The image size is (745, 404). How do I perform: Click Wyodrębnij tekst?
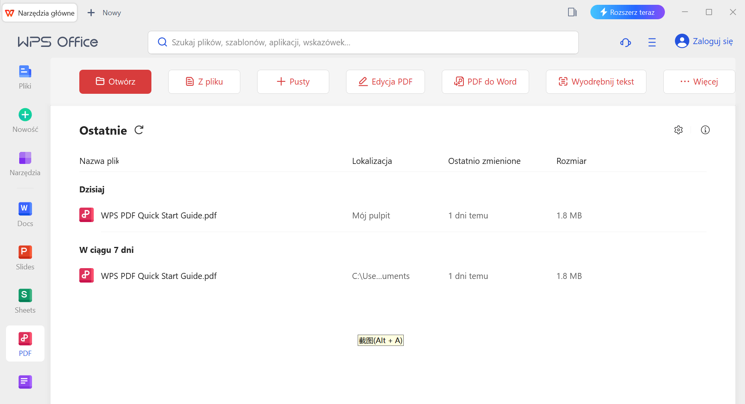(x=596, y=82)
